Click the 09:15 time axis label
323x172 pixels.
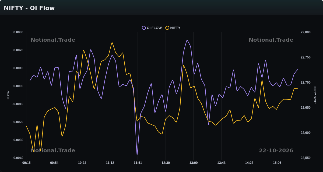[26, 163]
